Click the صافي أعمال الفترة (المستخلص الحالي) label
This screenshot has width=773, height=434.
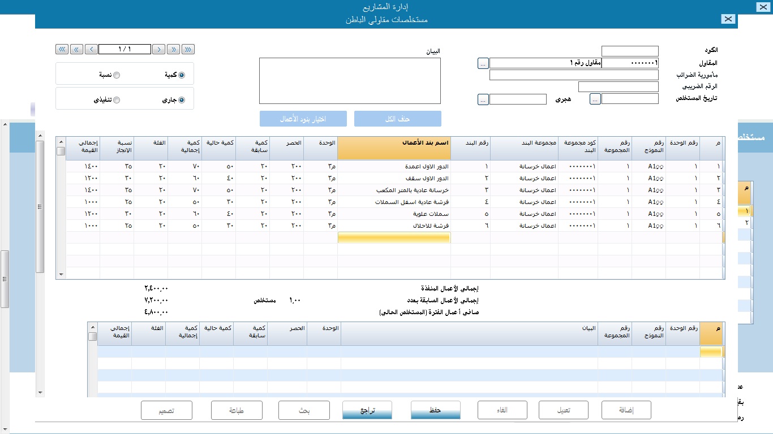pos(428,312)
